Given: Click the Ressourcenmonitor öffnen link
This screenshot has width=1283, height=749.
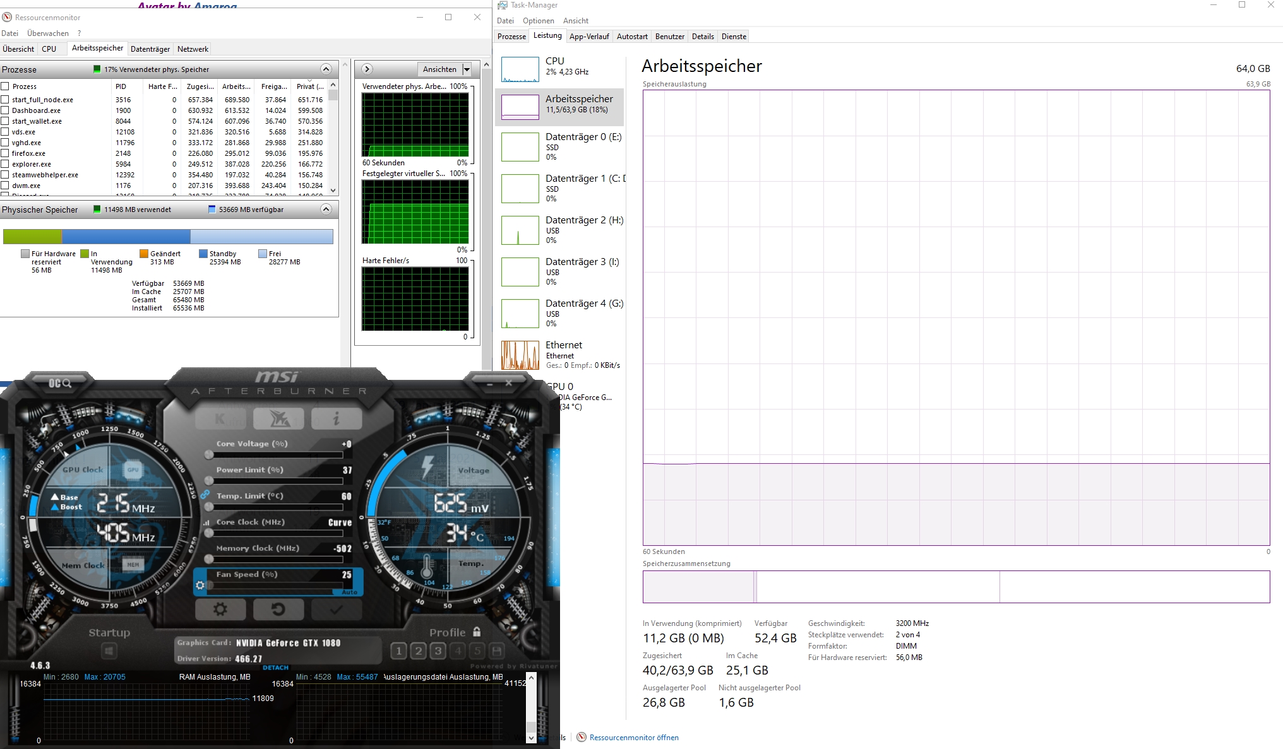Looking at the screenshot, I should [633, 737].
